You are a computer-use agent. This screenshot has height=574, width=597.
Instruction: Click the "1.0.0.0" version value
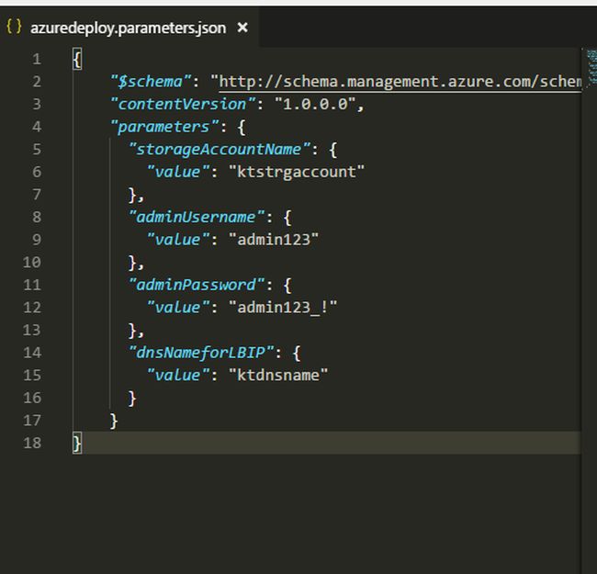click(x=315, y=105)
